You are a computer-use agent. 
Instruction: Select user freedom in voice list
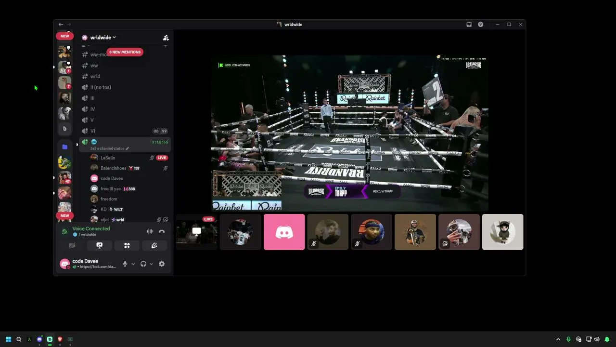109,199
